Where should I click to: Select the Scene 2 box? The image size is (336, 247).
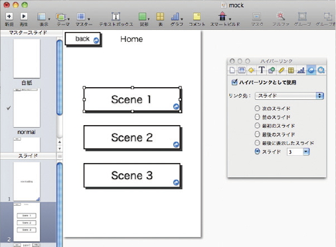[x=132, y=138]
